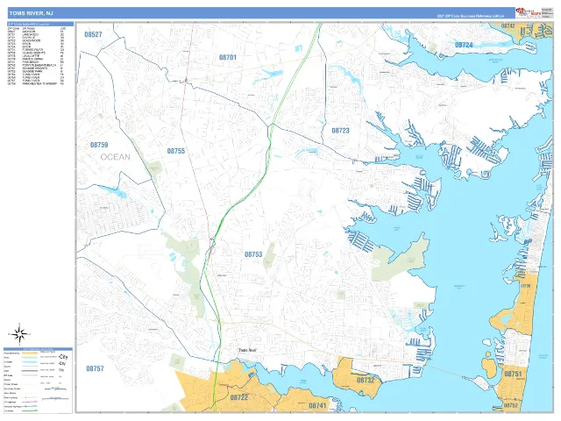The height and width of the screenshot is (421, 561).
Task: Select the 08701 ZIP code label
Action: click(228, 57)
